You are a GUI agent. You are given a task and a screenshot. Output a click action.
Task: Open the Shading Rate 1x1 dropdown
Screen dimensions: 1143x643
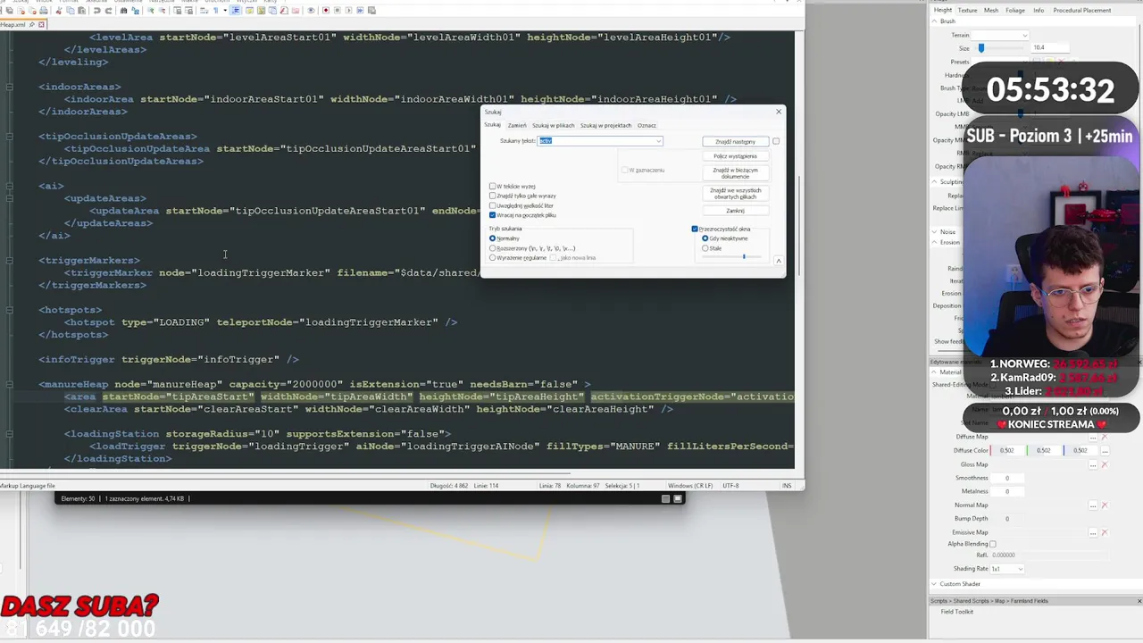click(x=1006, y=569)
